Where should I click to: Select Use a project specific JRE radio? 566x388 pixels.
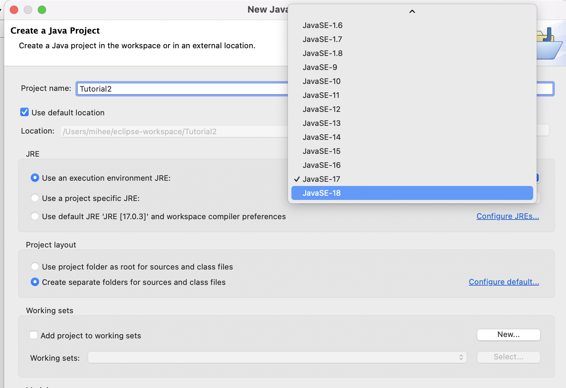click(x=35, y=198)
